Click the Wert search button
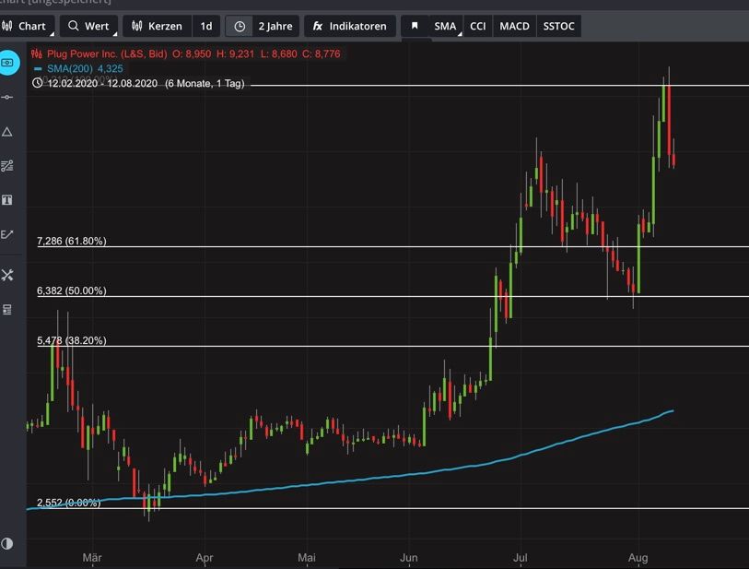Viewport: 749px width, 569px height. [89, 26]
